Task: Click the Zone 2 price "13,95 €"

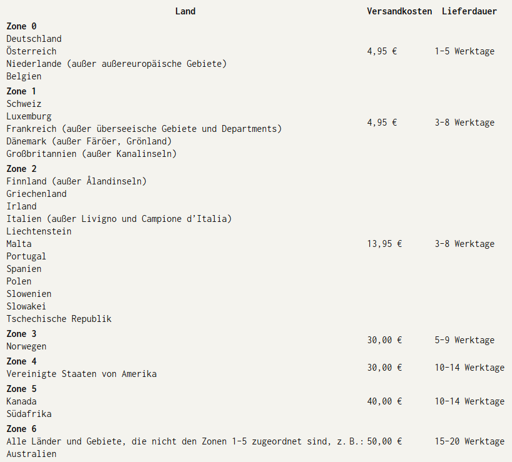Action: [384, 244]
